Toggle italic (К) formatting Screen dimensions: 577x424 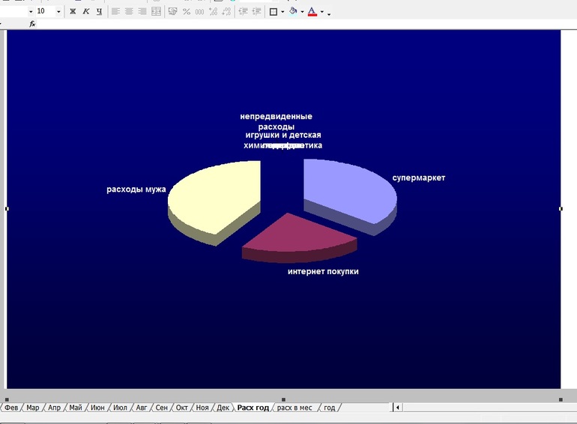coord(85,11)
